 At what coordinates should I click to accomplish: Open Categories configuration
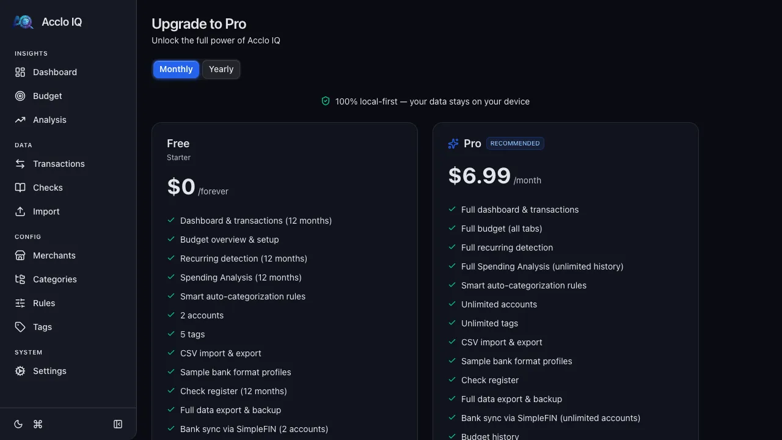[68, 279]
